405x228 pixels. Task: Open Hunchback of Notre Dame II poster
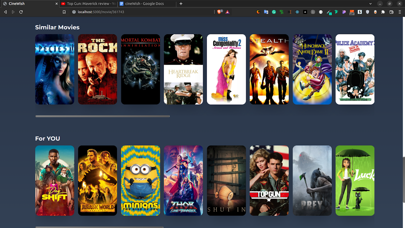(312, 69)
